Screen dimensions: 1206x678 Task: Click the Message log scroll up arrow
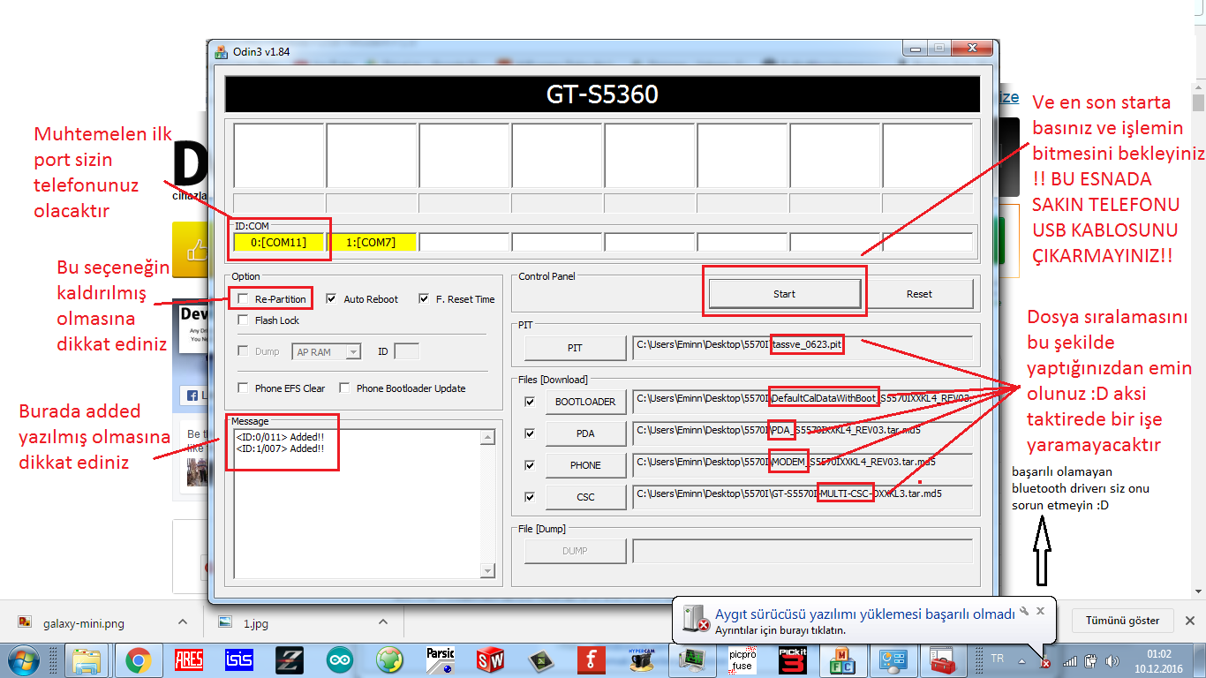[x=486, y=436]
